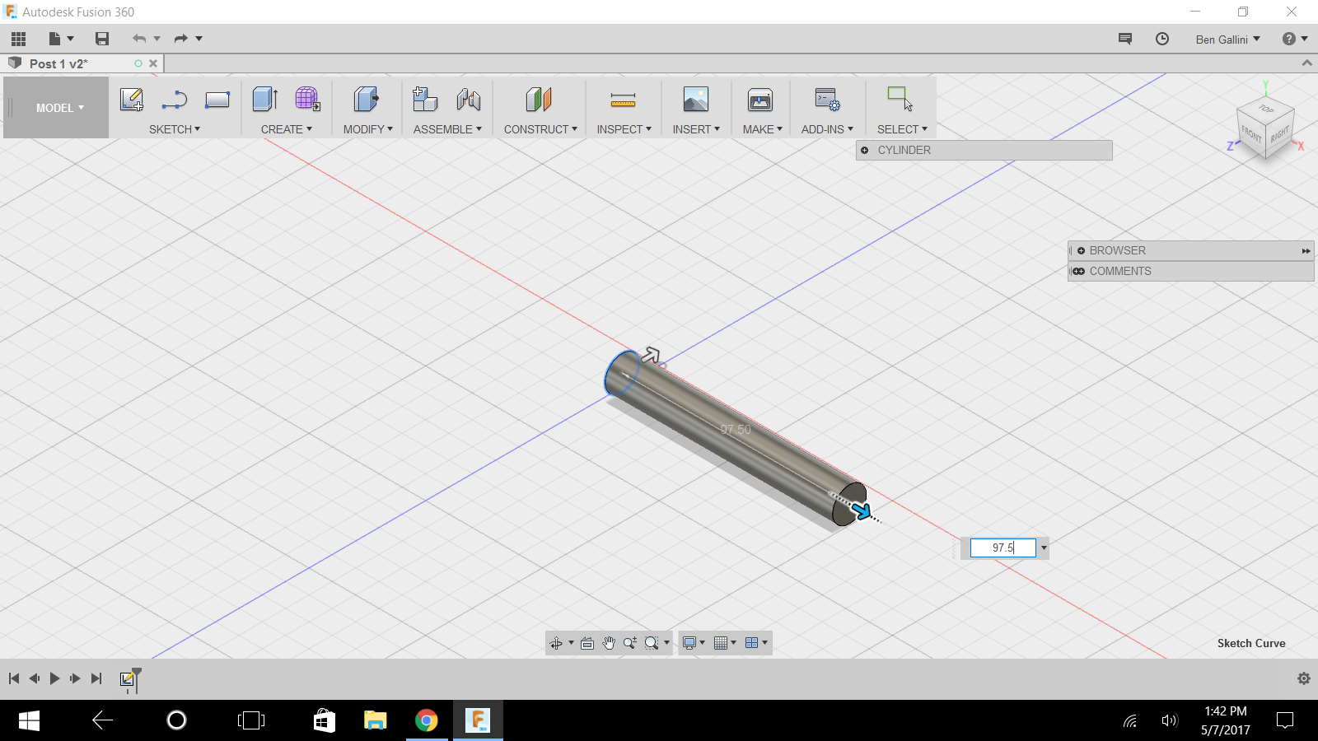Open File Explorer from the taskbar
The width and height of the screenshot is (1318, 741).
click(x=376, y=721)
